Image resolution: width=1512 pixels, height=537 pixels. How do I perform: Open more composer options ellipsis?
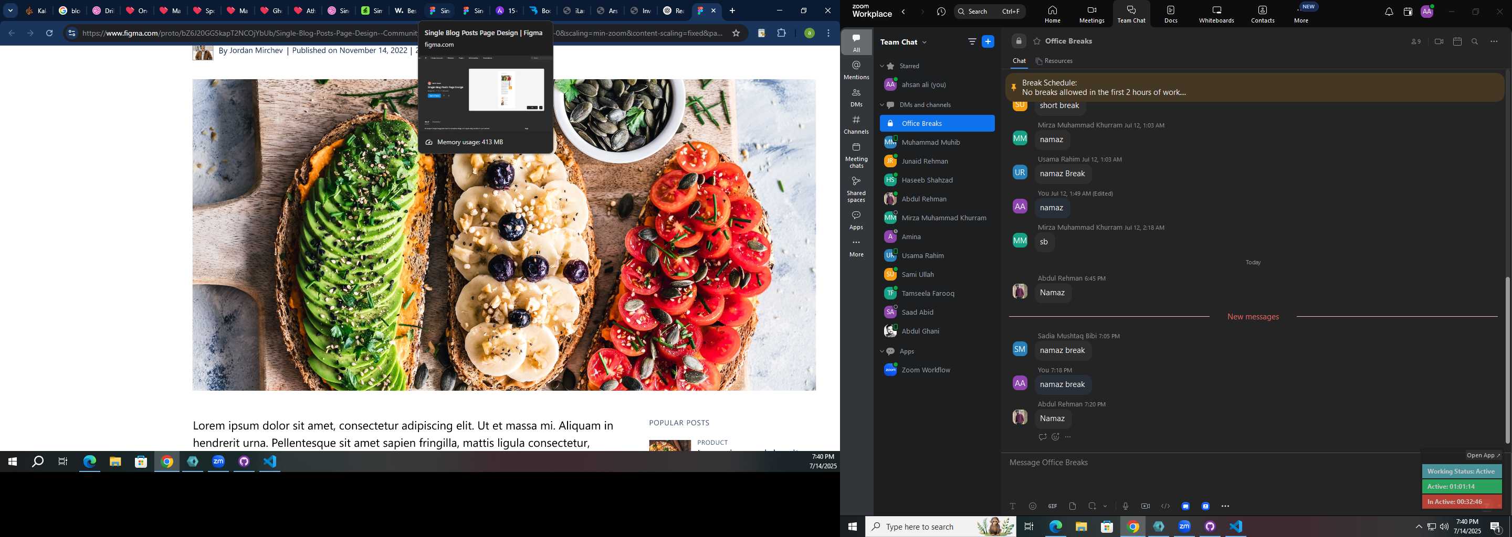tap(1225, 506)
